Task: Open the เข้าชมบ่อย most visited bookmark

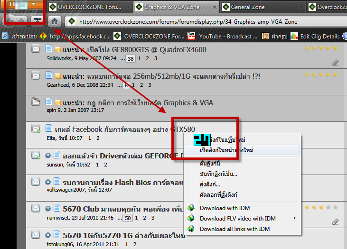Action: coord(19,36)
